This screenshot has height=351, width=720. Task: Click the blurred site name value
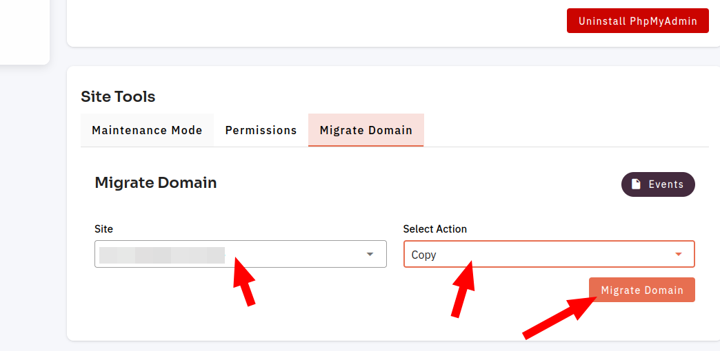point(162,255)
